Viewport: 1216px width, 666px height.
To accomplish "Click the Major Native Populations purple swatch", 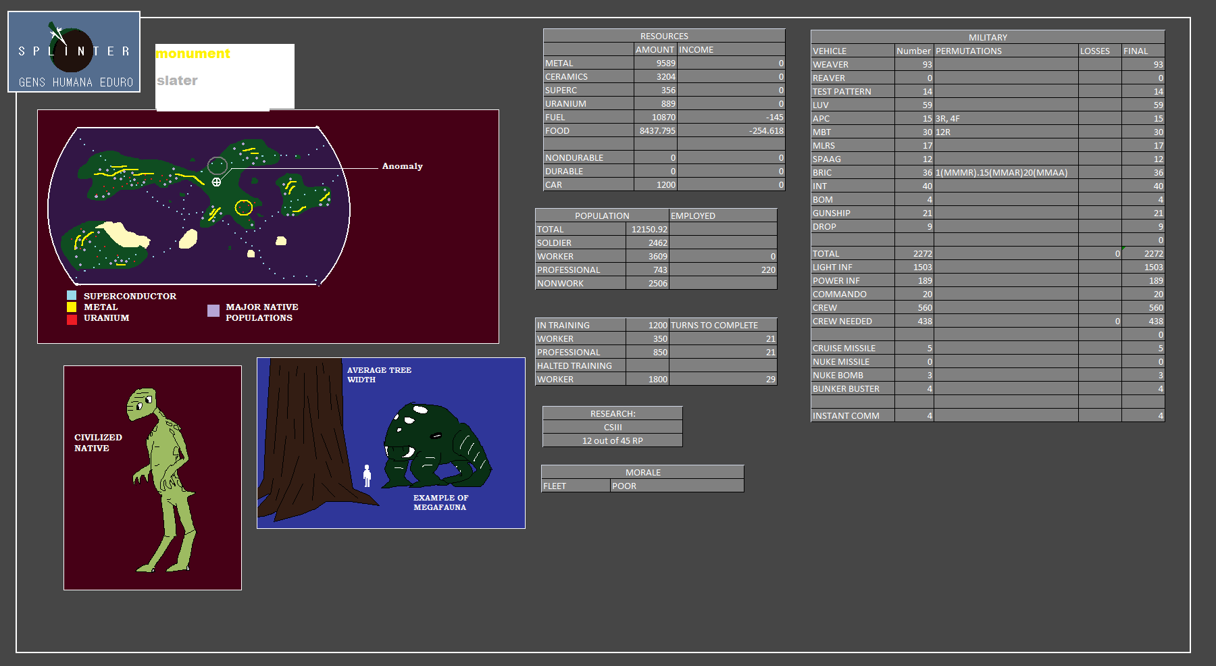I will point(213,311).
